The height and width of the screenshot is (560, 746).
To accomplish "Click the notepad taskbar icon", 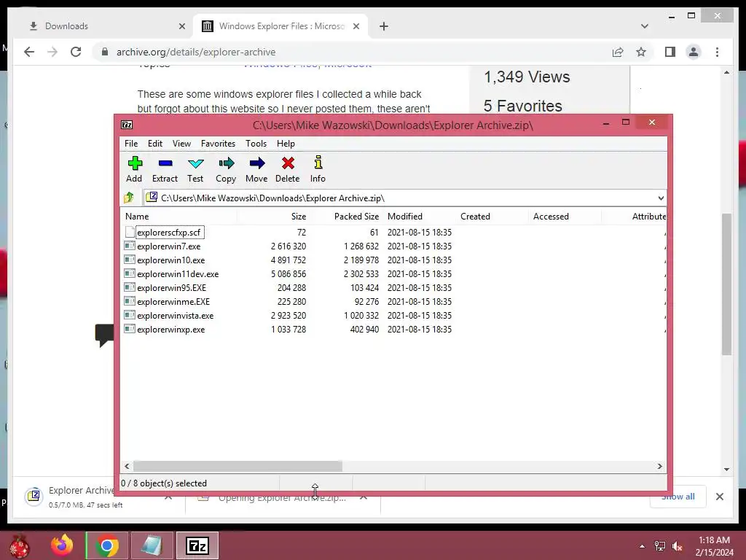I will [x=152, y=545].
